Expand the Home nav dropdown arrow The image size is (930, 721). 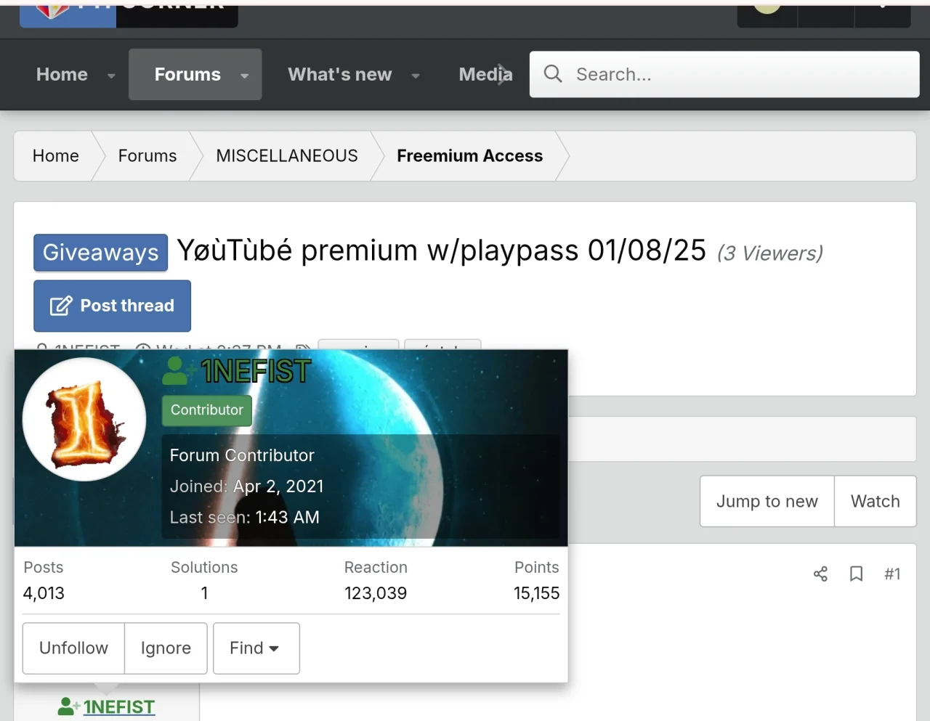click(x=111, y=75)
